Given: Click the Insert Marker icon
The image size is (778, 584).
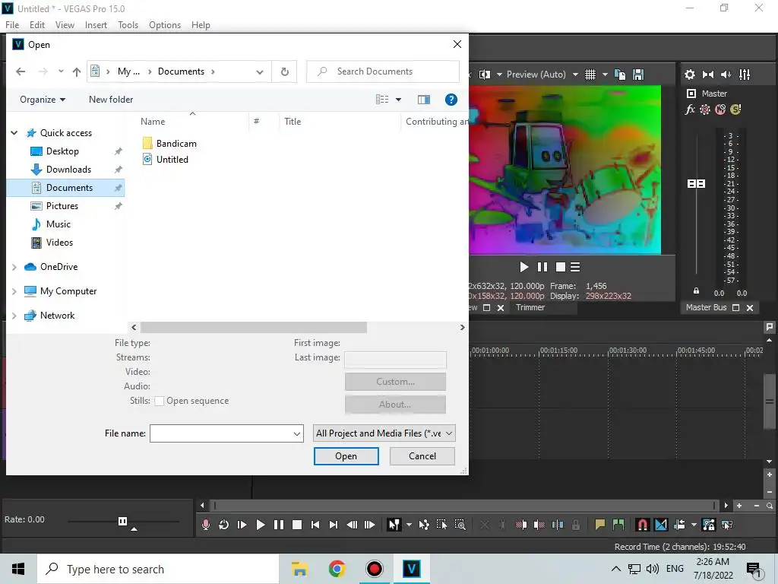Looking at the screenshot, I should [600, 525].
